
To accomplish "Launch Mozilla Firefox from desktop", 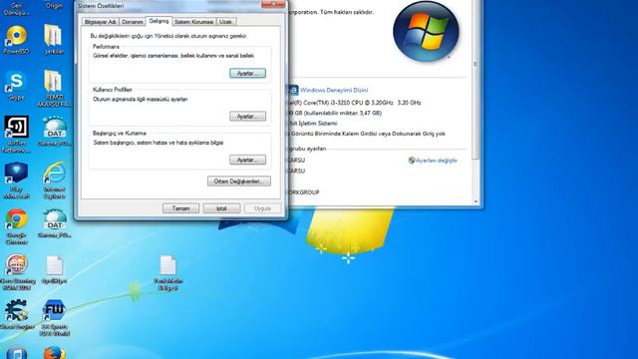I will click(x=54, y=353).
